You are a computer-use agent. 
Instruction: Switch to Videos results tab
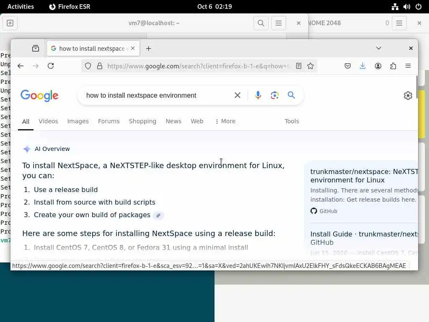click(48, 121)
